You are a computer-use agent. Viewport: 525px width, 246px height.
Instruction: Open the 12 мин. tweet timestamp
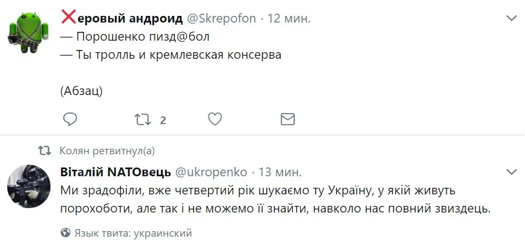point(289,18)
